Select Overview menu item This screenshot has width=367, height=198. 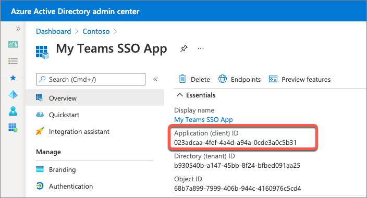click(94, 98)
